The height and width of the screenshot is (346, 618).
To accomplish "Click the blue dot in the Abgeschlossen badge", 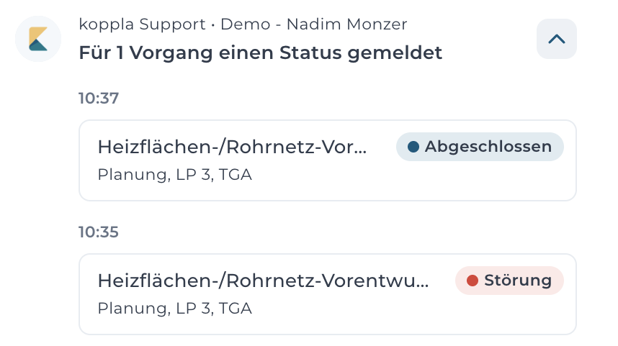I will (413, 147).
